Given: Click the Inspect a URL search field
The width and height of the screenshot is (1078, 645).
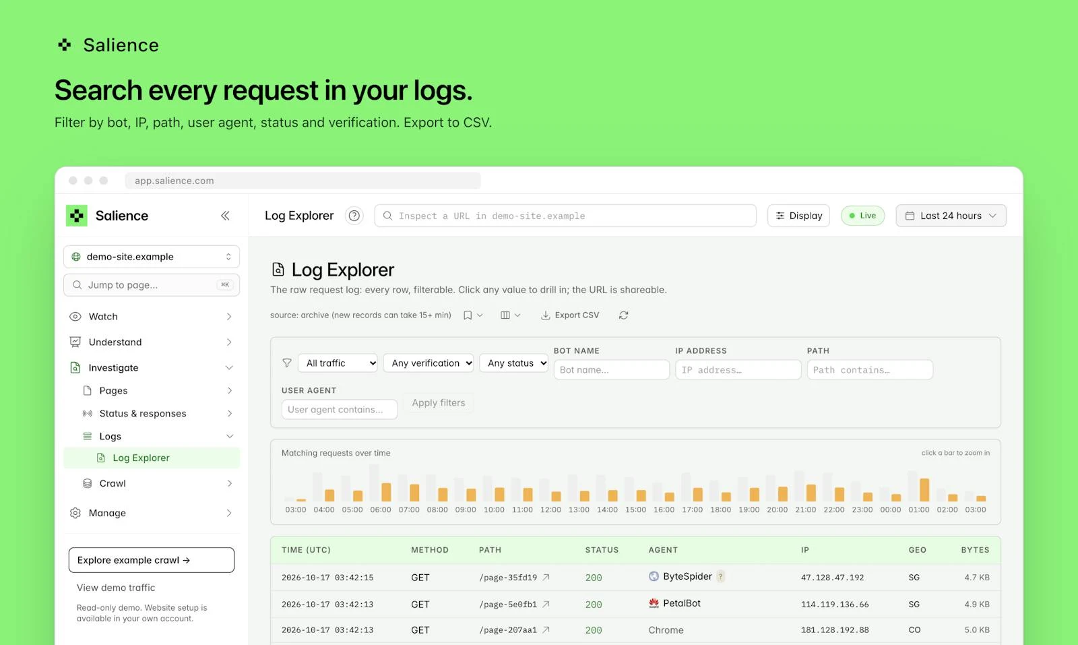Looking at the screenshot, I should [x=565, y=216].
